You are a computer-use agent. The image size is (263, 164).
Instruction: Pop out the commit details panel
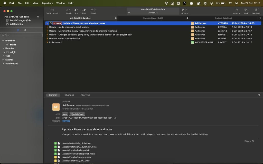259,95
